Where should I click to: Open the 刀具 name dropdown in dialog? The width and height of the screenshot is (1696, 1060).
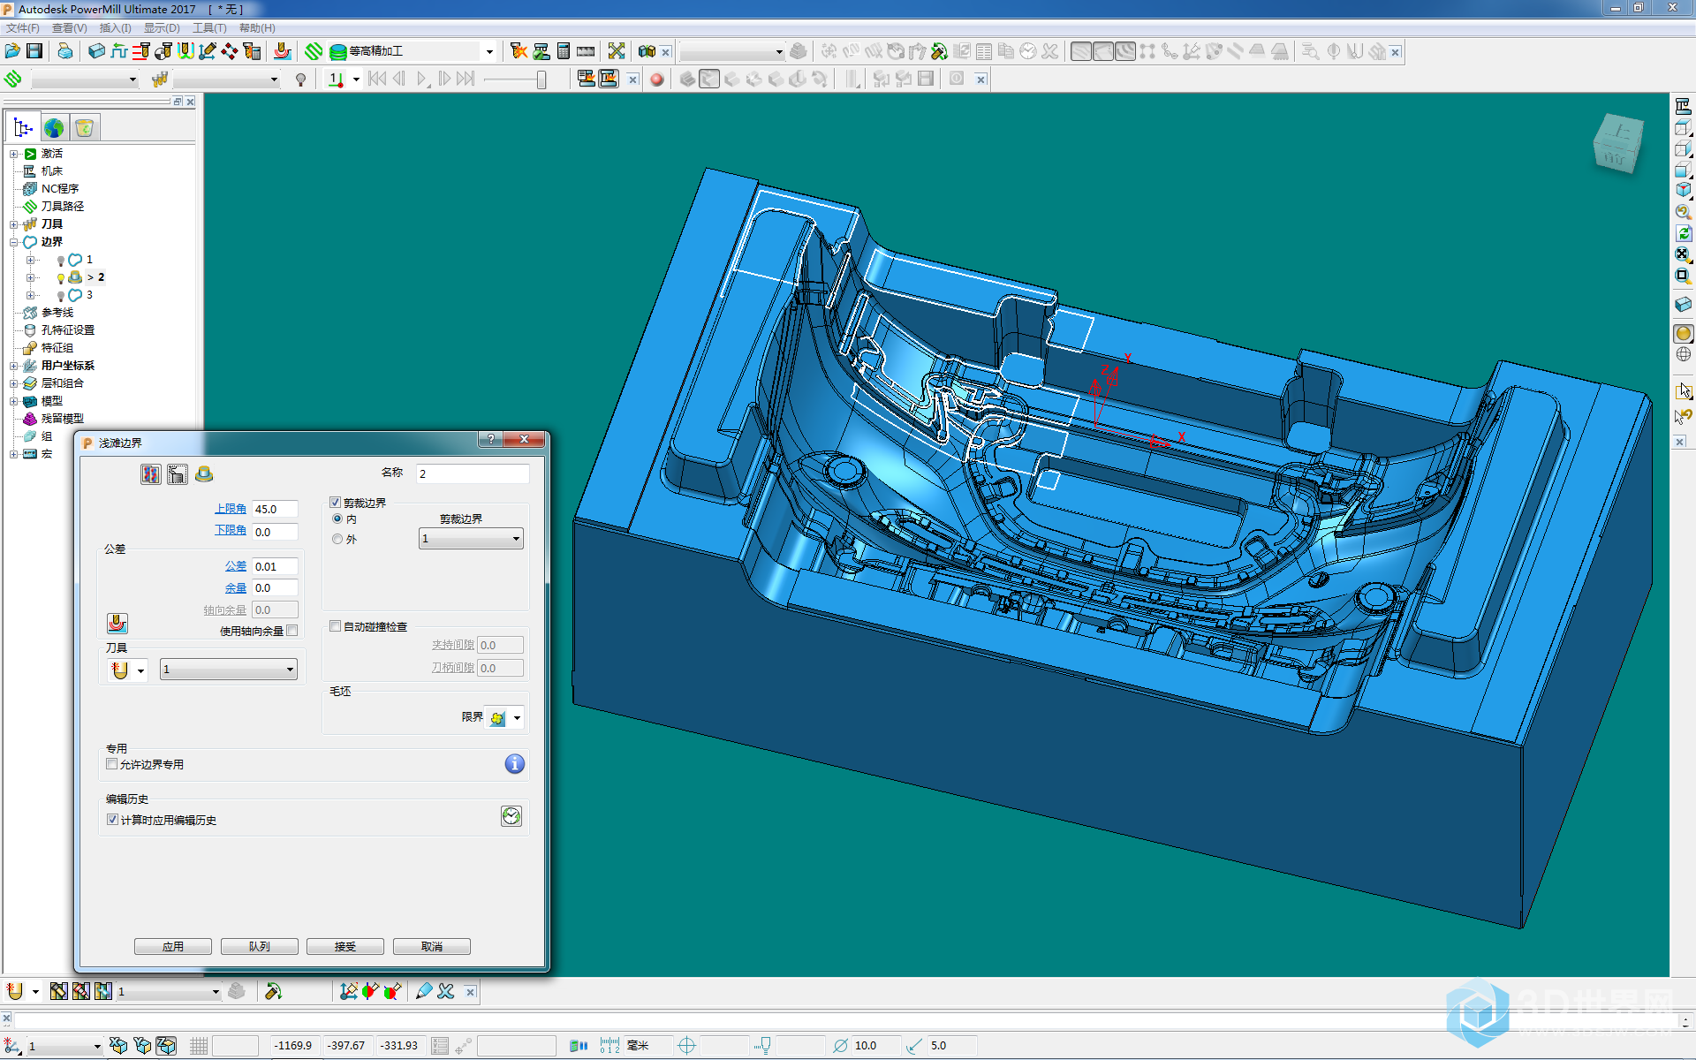coord(228,670)
